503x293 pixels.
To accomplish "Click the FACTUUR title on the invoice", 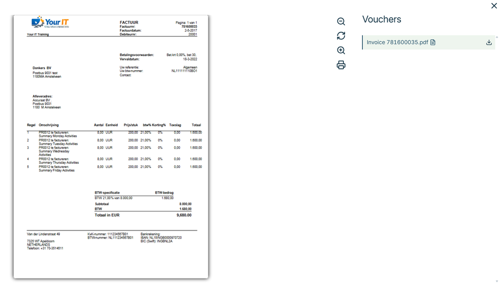I will (x=129, y=23).
